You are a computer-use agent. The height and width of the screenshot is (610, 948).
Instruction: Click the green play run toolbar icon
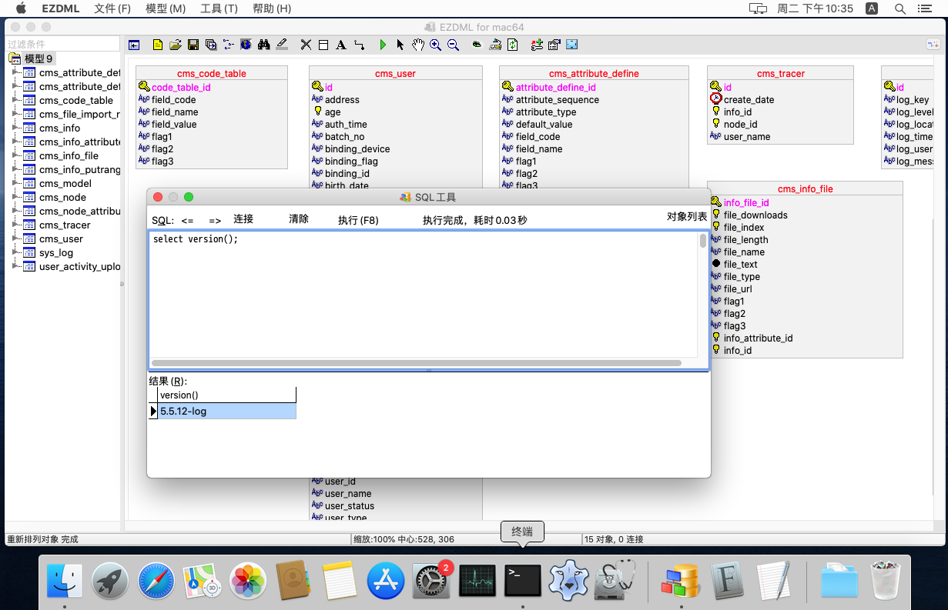pyautogui.click(x=383, y=45)
